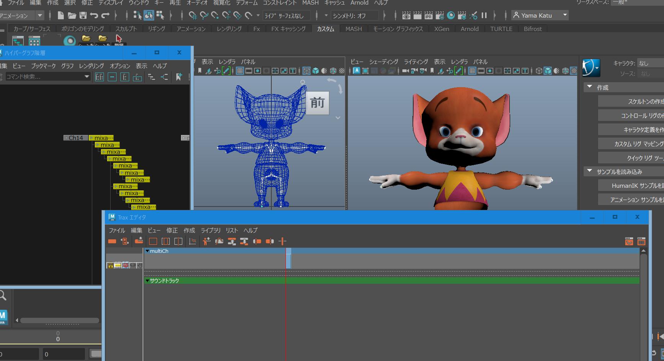Click the HumanIK character icon button
This screenshot has width=664, height=361.
(591, 68)
